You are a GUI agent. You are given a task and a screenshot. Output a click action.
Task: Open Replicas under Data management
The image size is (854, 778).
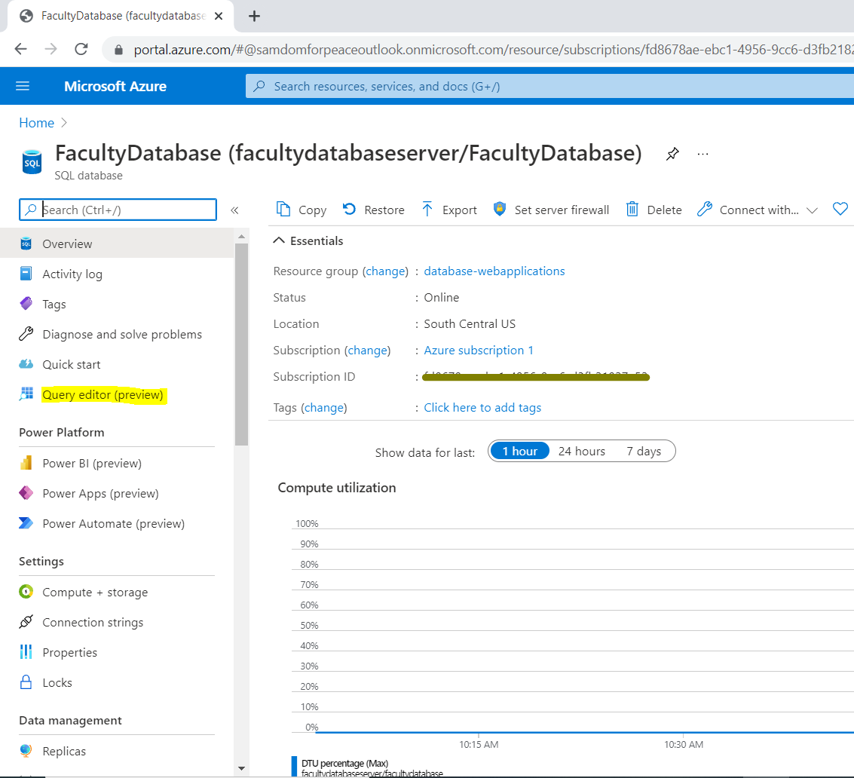[x=117, y=751]
